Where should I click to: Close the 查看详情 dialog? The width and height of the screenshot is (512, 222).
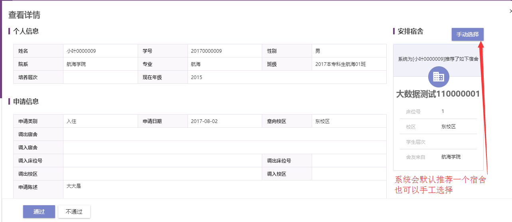[510, 12]
